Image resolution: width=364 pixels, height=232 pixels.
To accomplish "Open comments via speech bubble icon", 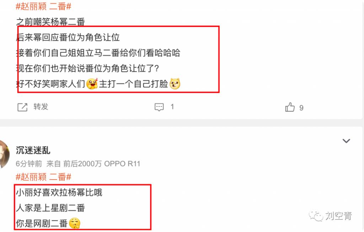I will click(x=159, y=107).
